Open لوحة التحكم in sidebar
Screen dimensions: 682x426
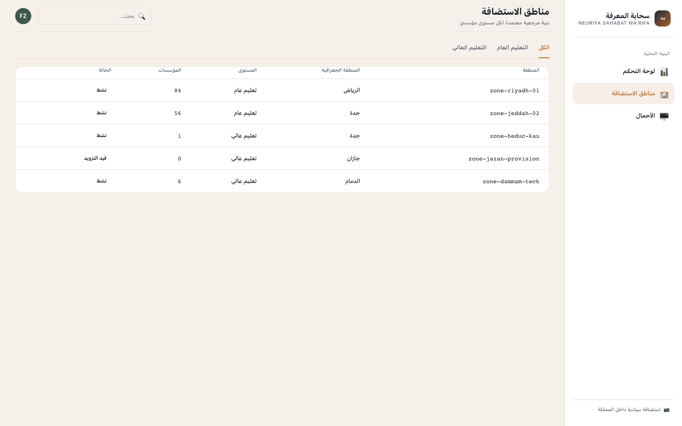click(x=623, y=71)
